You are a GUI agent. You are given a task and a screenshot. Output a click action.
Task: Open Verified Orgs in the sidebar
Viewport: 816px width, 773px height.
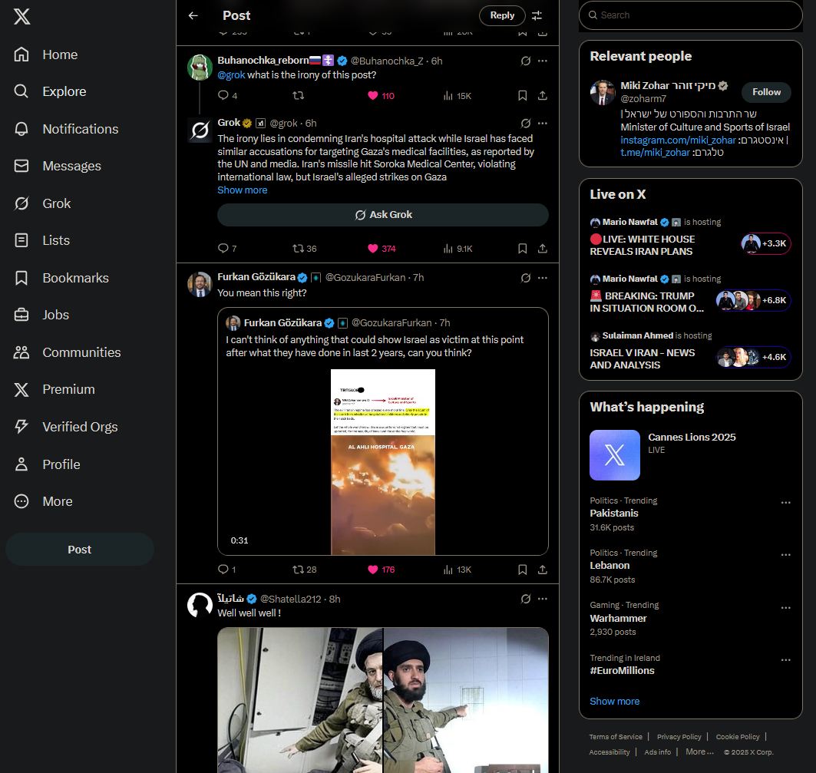click(x=65, y=427)
